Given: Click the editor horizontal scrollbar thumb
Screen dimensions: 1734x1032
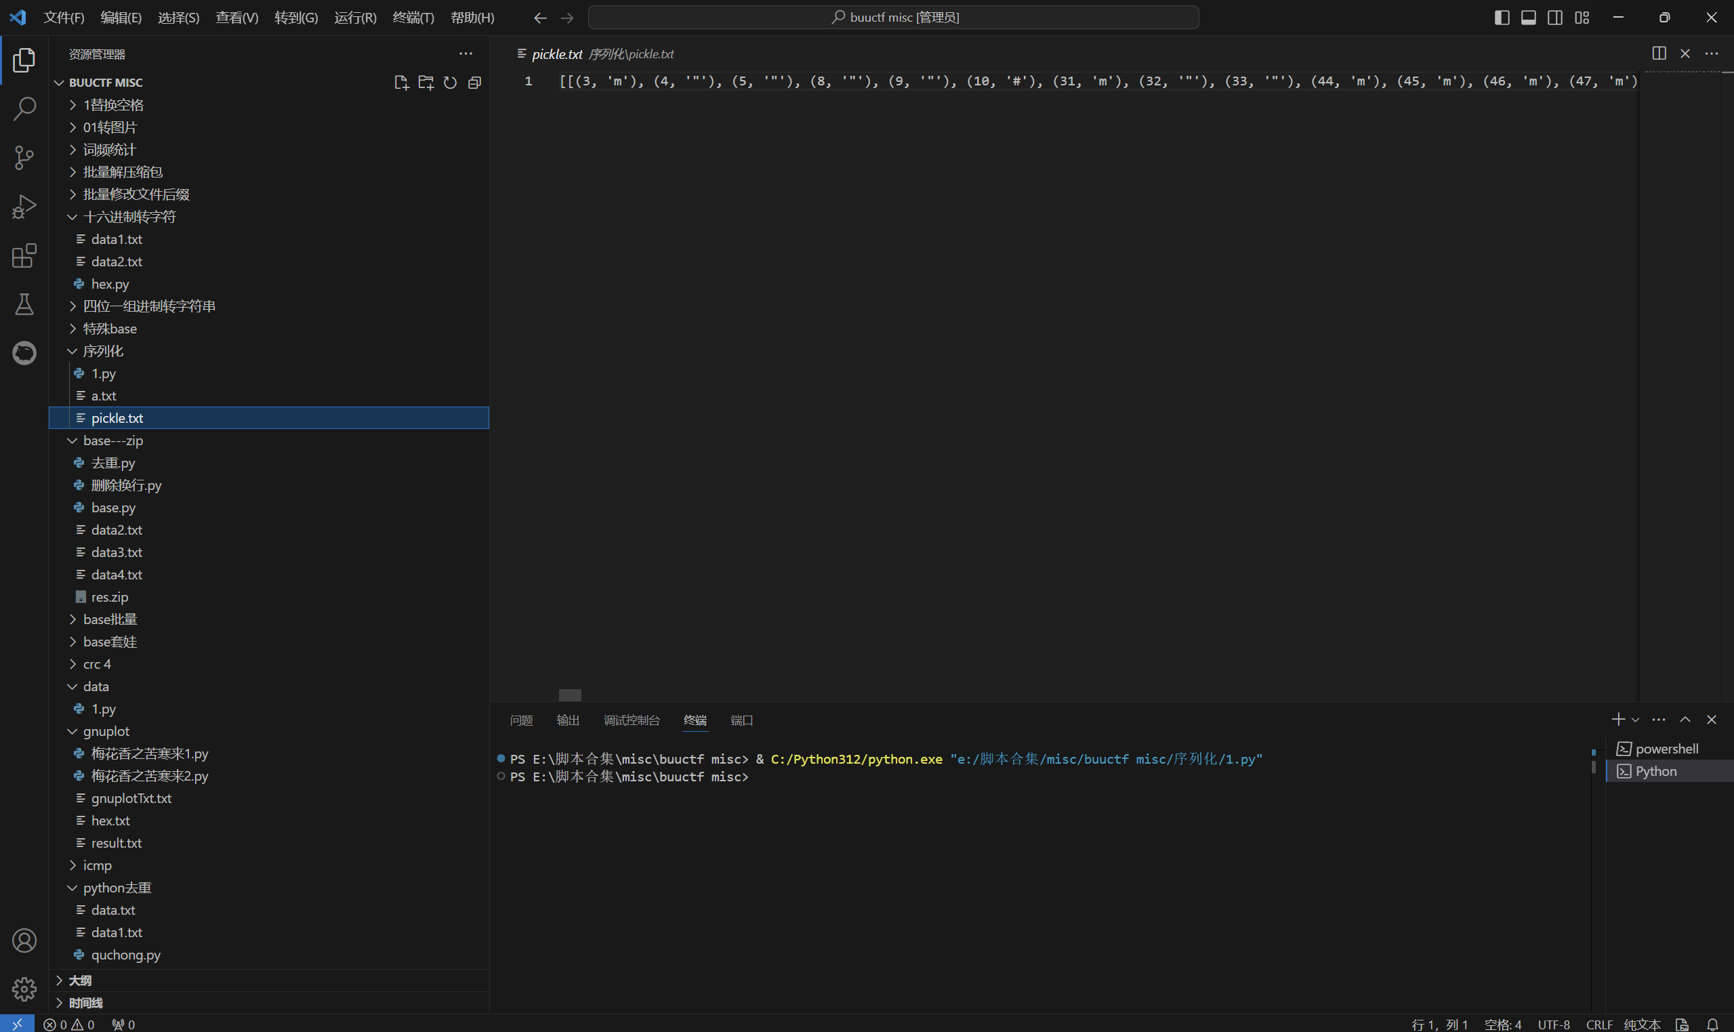Looking at the screenshot, I should coord(570,695).
